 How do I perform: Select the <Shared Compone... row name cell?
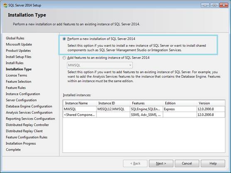[x=80, y=115]
